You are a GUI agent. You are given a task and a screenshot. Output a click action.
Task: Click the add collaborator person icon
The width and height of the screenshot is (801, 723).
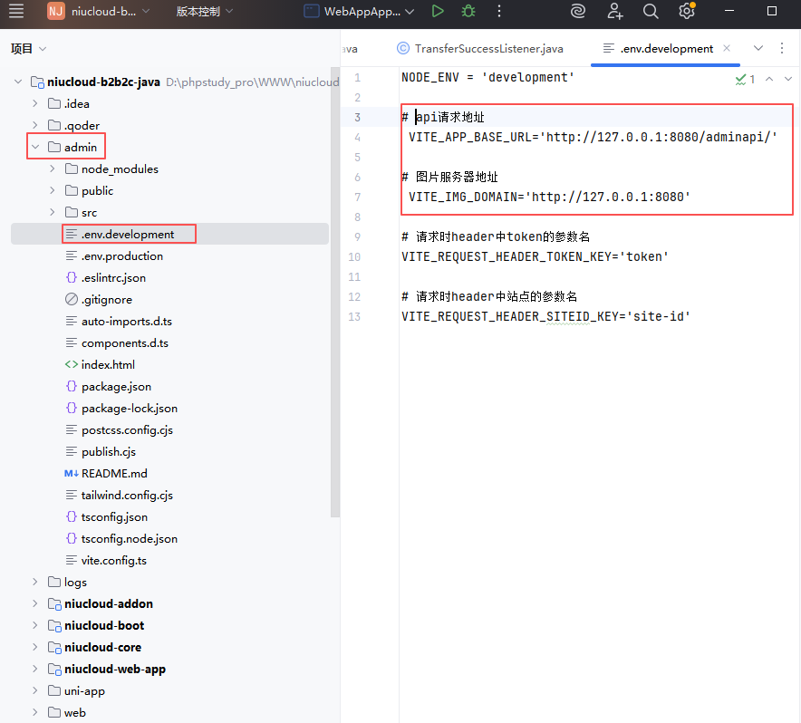click(x=615, y=12)
